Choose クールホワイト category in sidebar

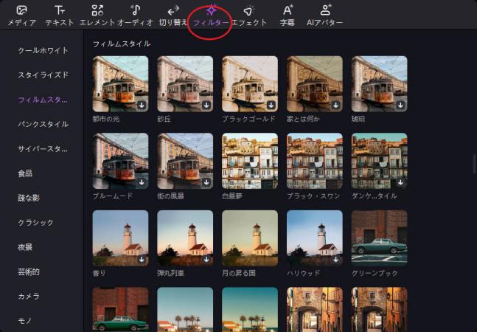pyautogui.click(x=43, y=50)
